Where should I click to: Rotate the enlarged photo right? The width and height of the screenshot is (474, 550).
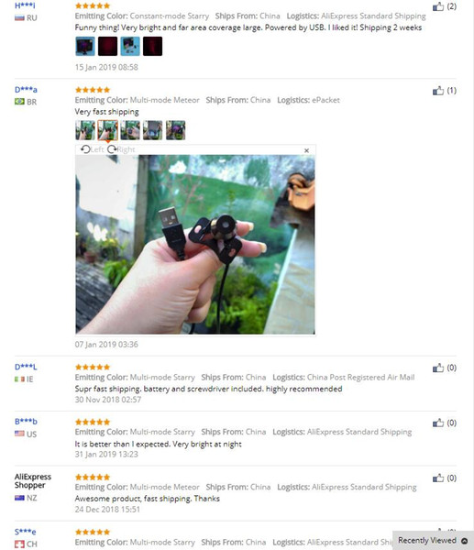coord(121,149)
